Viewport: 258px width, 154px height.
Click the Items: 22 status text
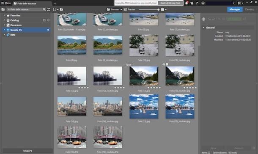point(206,152)
